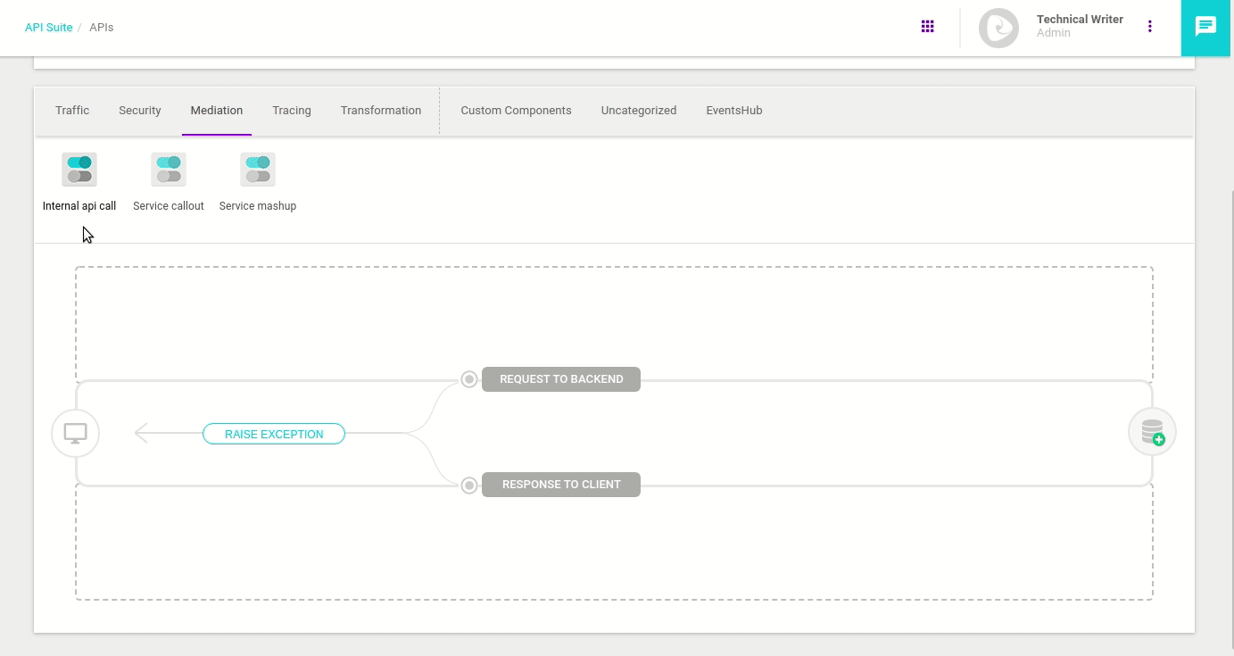Open the Transformation tab
Viewport: 1234px width, 656px height.
(380, 110)
